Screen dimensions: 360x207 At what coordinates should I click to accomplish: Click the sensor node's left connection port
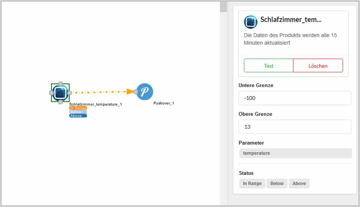point(52,93)
